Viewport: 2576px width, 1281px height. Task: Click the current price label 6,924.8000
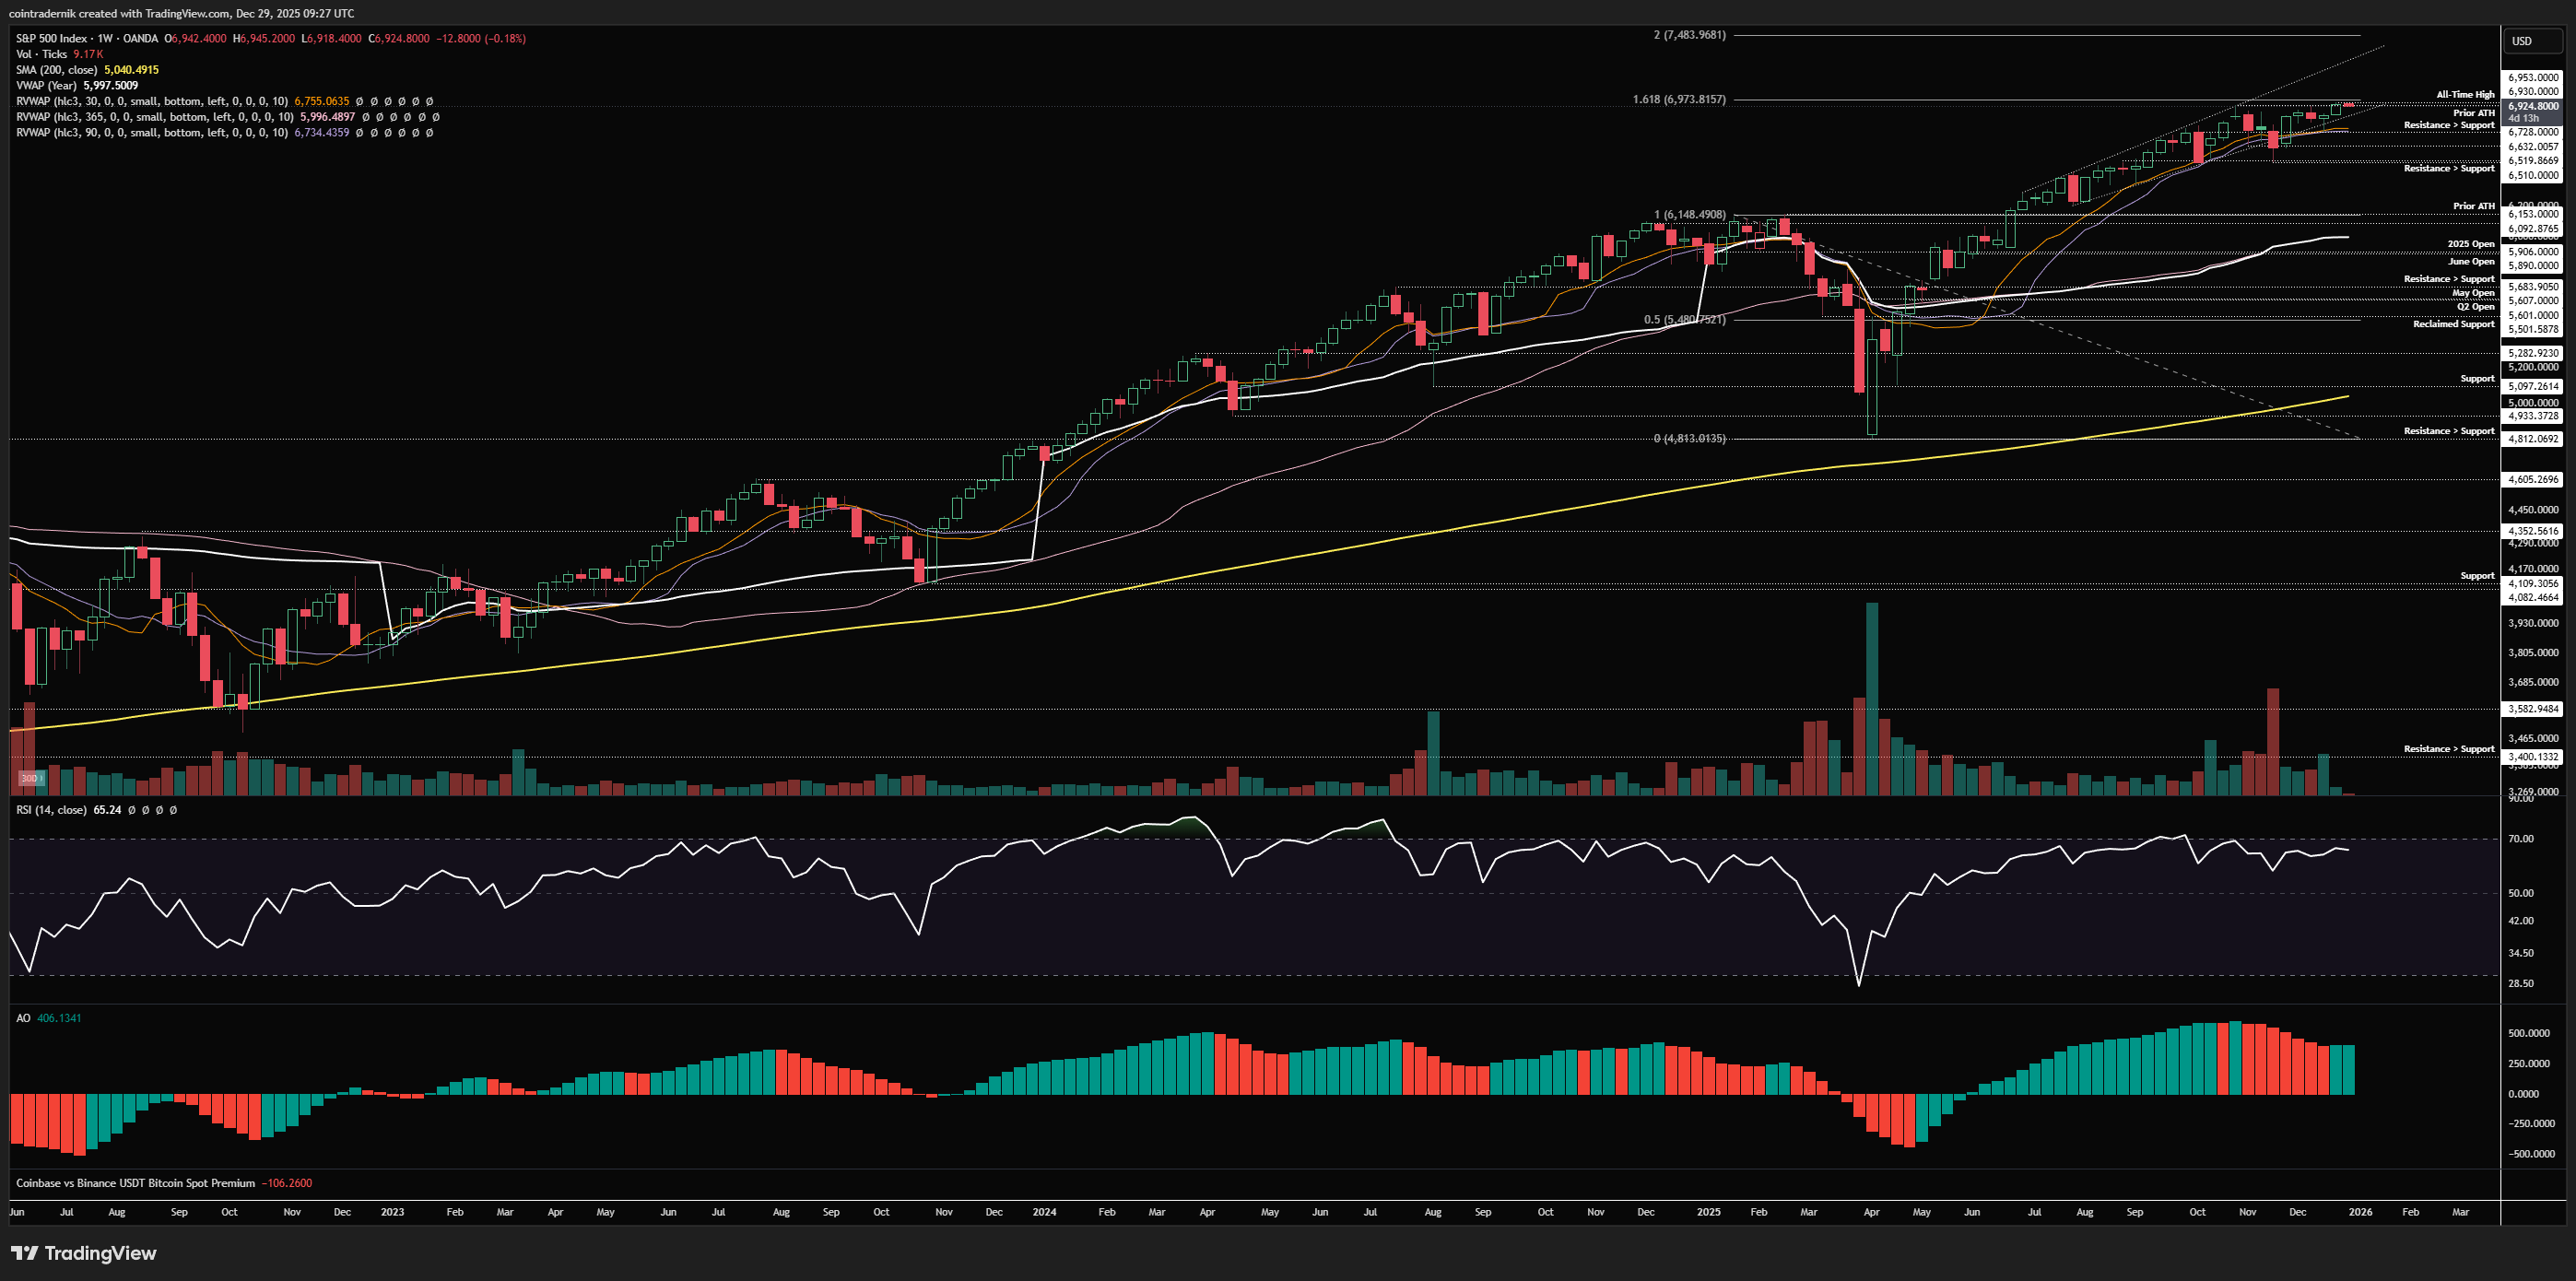[x=2532, y=106]
